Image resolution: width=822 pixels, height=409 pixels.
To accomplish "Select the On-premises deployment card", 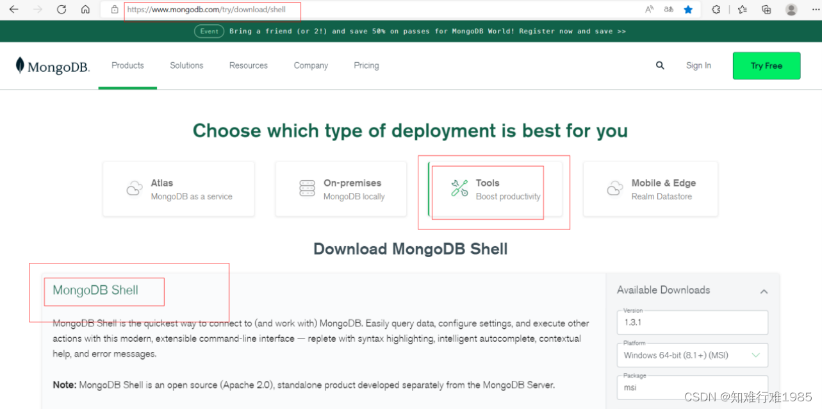I will [x=341, y=189].
